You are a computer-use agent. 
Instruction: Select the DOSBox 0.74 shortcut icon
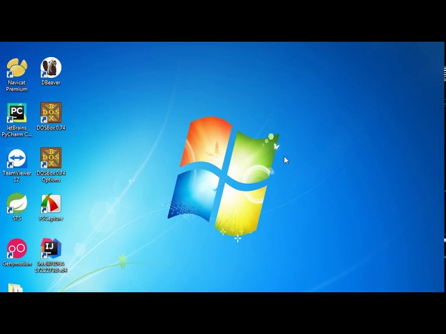(x=51, y=113)
